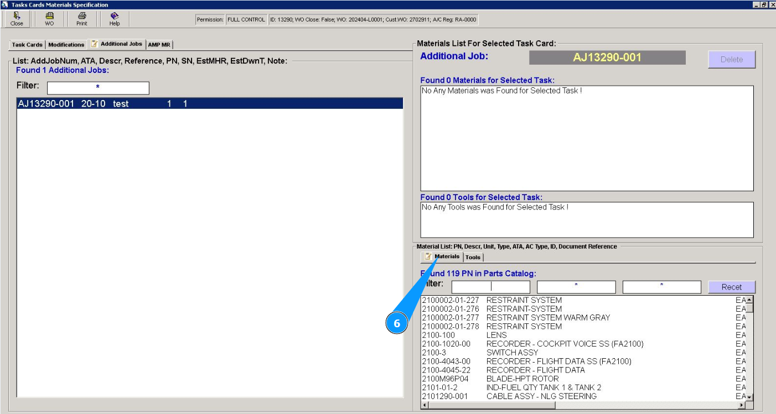Click the Delete button
Image resolution: width=776 pixels, height=414 pixels.
tap(732, 59)
